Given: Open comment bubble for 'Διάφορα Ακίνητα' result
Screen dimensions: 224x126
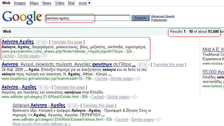Looking at the screenshot, I should [x=159, y=120].
